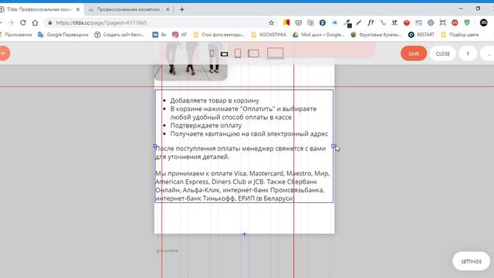Click the blue cloud extension icon
Image resolution: width=494 pixels, height=278 pixels.
tap(334, 22)
